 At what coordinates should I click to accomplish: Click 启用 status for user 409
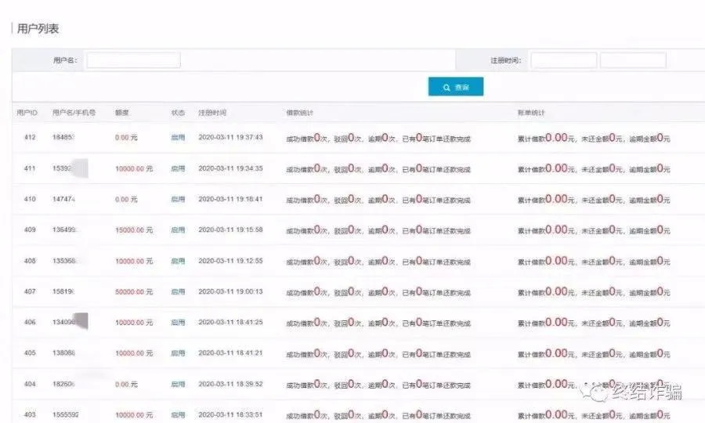tap(178, 230)
